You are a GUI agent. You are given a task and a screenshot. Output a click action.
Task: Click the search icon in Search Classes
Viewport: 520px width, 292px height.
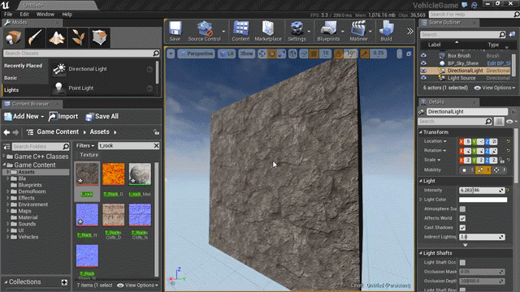[x=156, y=54]
